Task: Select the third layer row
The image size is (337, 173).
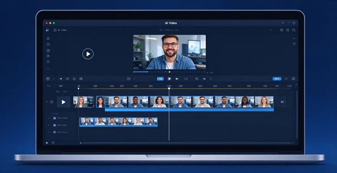Action: [61, 132]
